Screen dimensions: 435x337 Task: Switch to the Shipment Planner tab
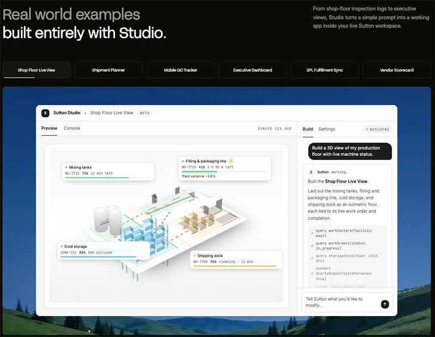108,70
